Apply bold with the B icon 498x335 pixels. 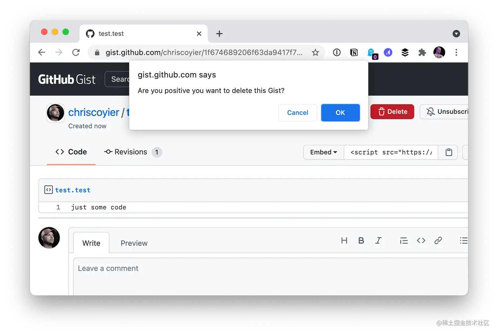[361, 241]
